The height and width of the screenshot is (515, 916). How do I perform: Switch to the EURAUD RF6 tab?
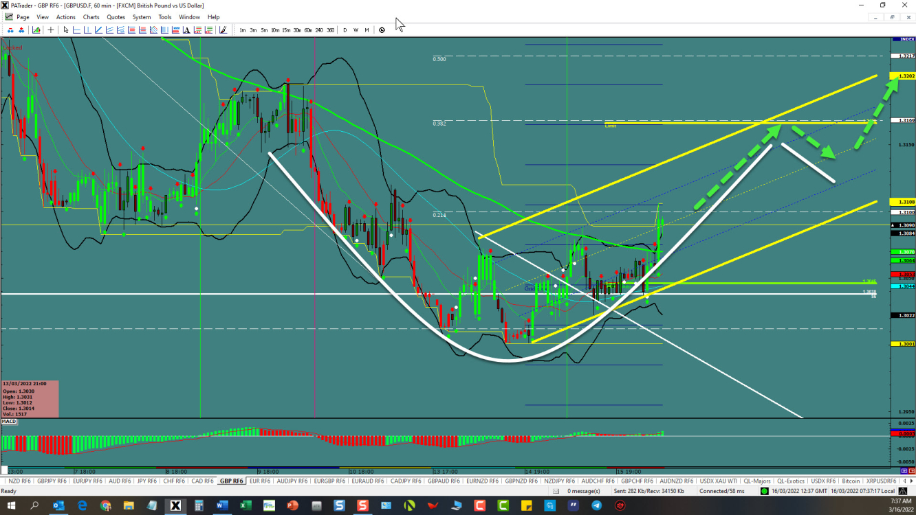pos(368,481)
